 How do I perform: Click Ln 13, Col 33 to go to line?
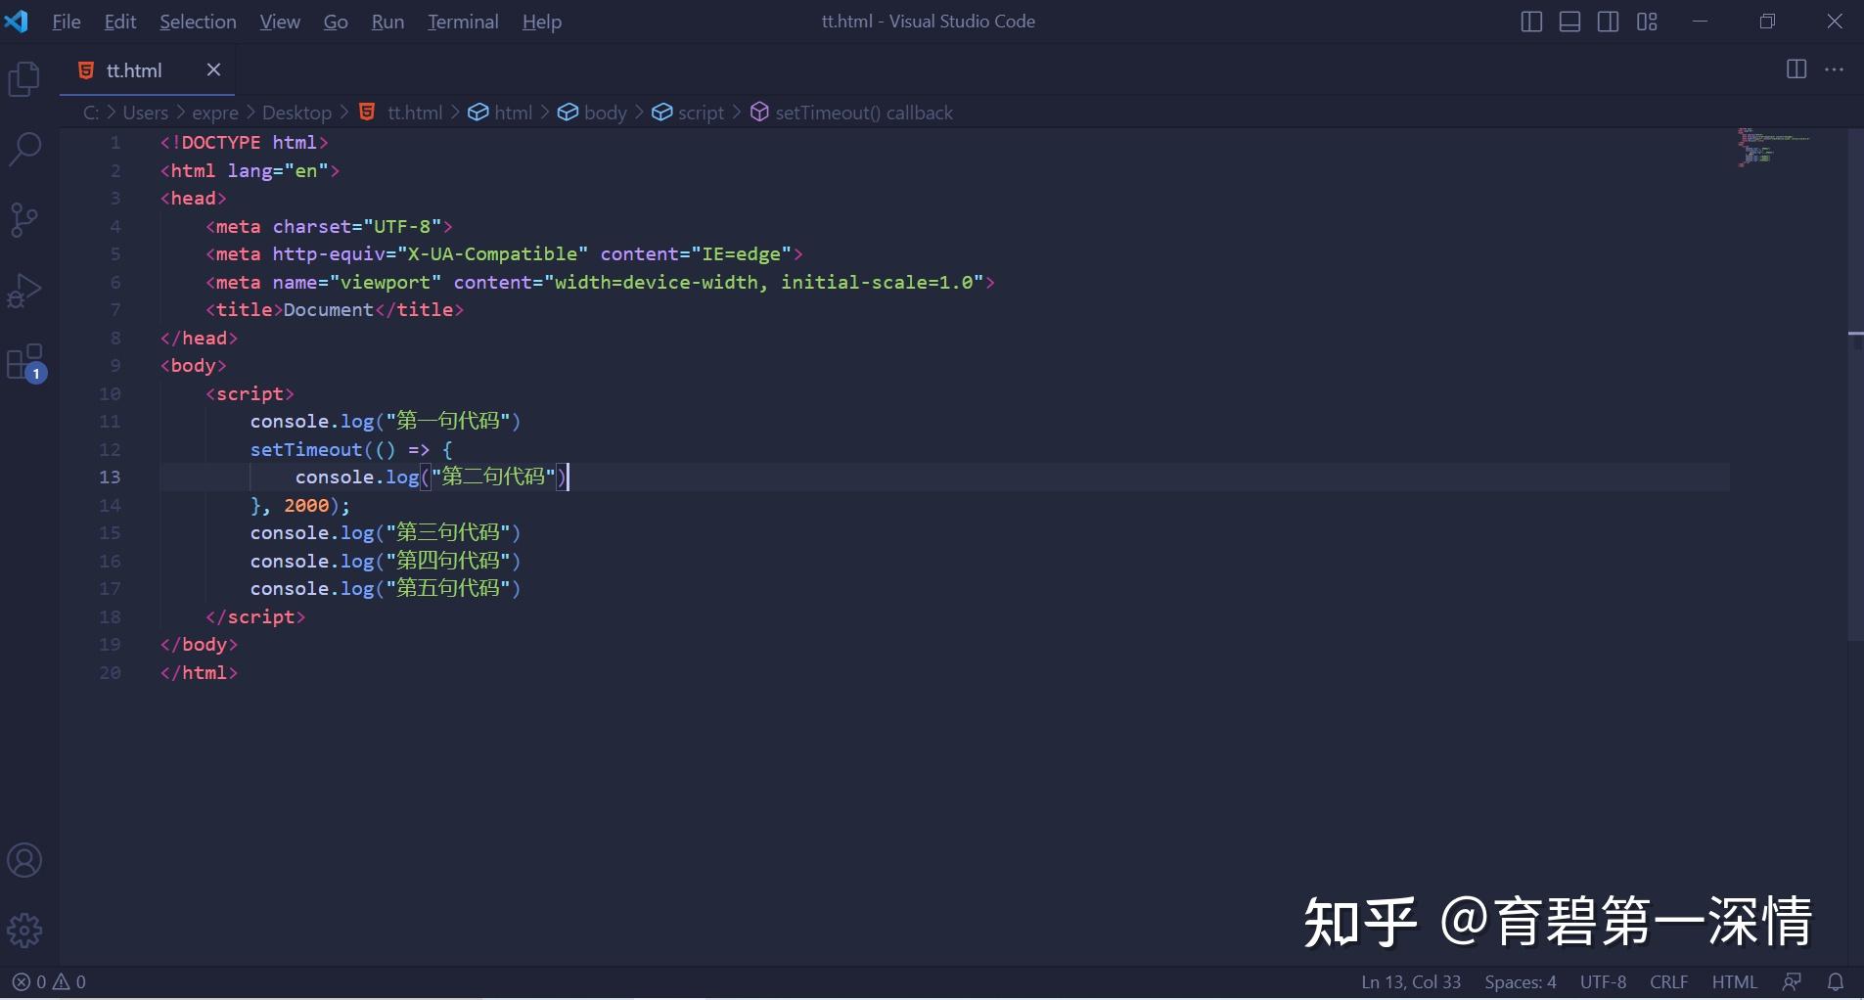coord(1412,981)
